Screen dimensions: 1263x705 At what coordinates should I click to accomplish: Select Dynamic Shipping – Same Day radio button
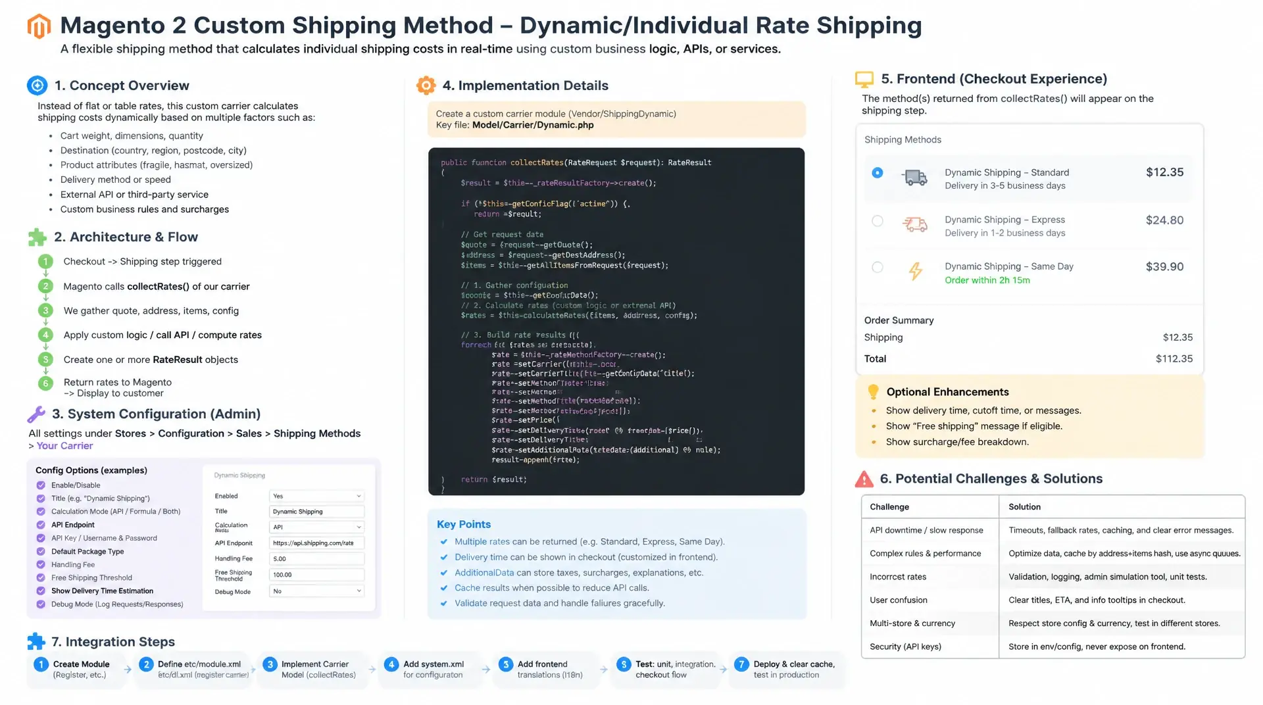[x=878, y=267]
